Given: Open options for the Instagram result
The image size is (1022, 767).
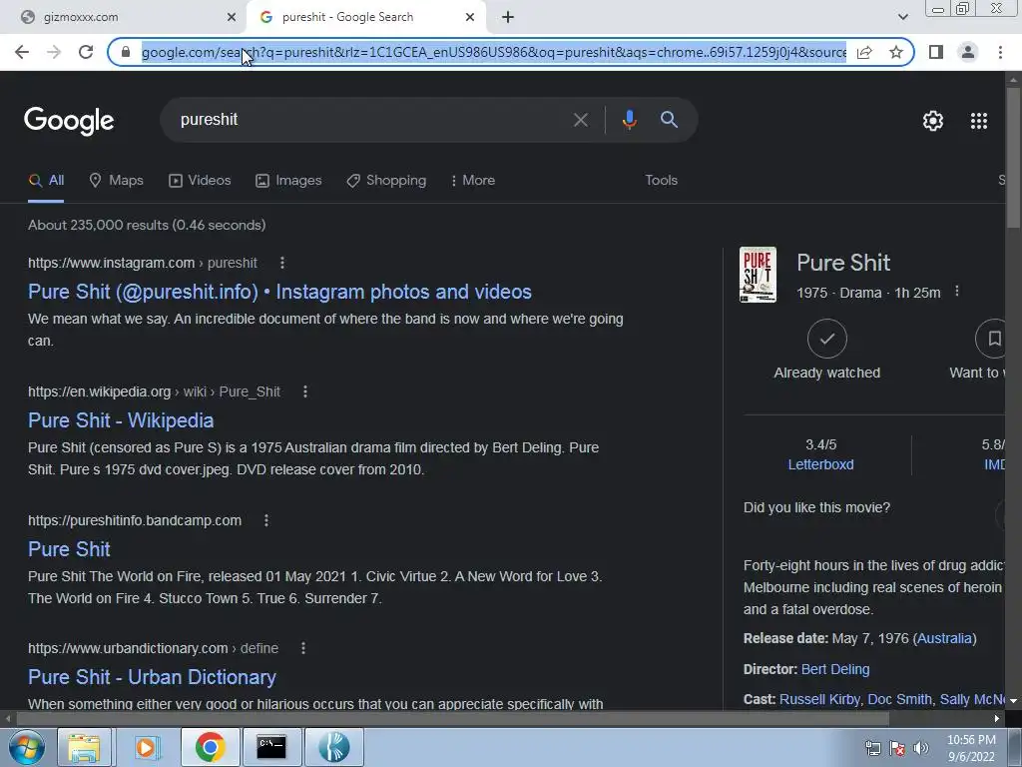Looking at the screenshot, I should (x=282, y=263).
